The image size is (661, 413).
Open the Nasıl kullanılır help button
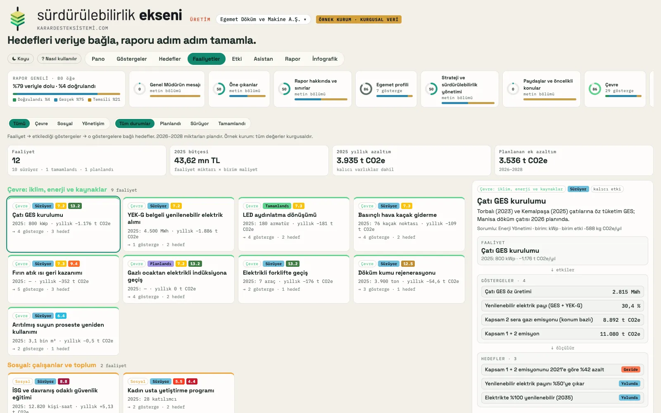59,59
